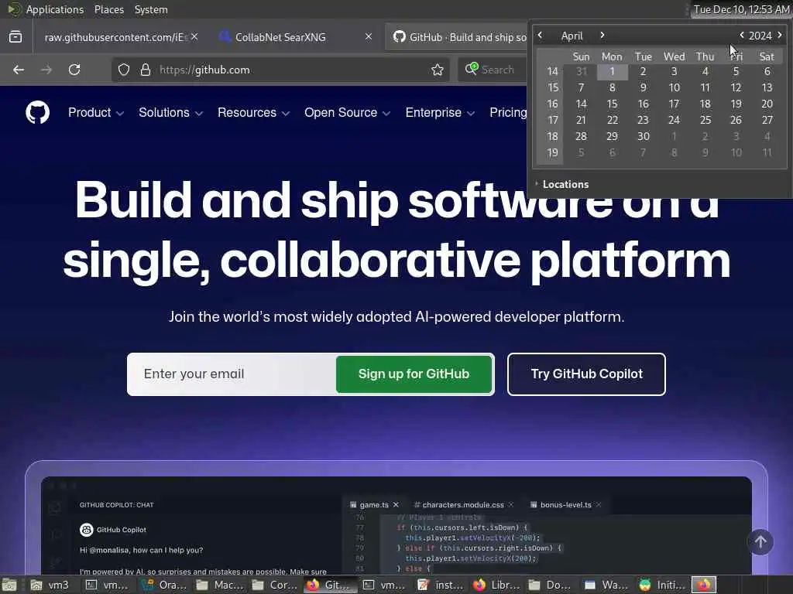Select April 15 in the calendar
The width and height of the screenshot is (793, 594).
(612, 104)
